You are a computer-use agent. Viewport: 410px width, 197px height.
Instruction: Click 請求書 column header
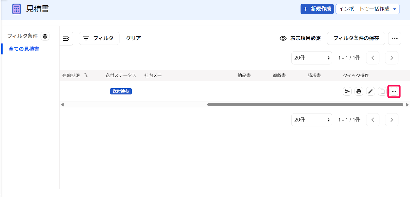pyautogui.click(x=314, y=75)
